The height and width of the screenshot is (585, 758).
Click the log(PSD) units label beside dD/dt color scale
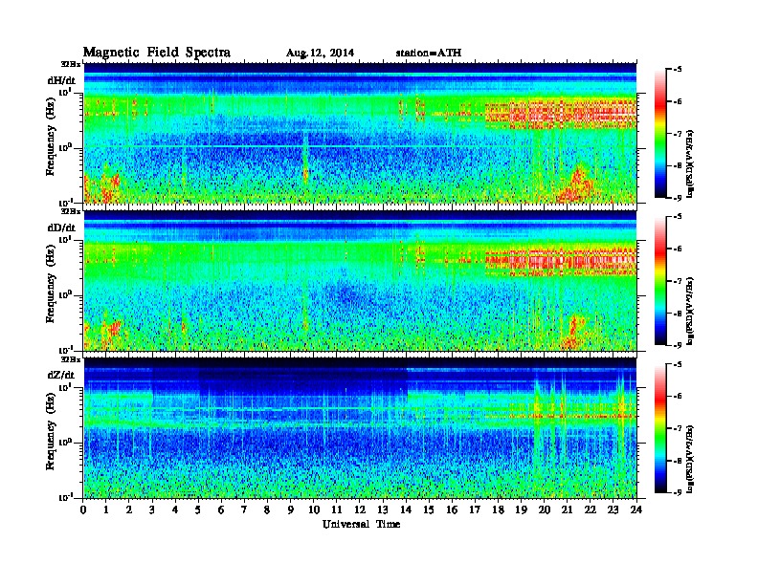point(691,312)
